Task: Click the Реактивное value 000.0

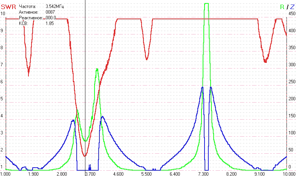Action: coord(51,18)
